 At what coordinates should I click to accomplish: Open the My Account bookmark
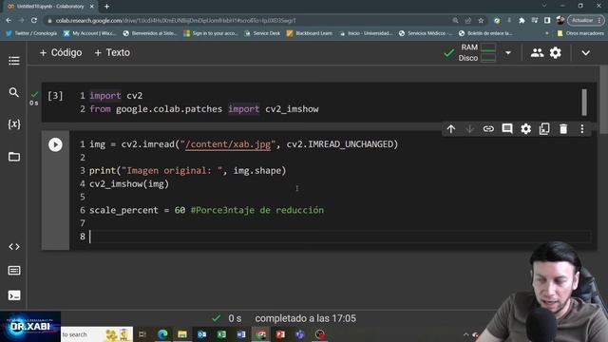(x=89, y=33)
